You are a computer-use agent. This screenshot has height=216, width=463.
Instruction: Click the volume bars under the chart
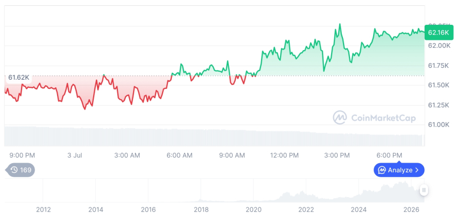pos(214,136)
